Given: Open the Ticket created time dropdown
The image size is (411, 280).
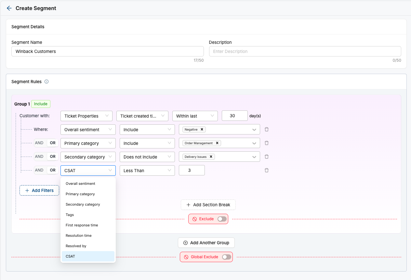Looking at the screenshot, I should (x=142, y=116).
